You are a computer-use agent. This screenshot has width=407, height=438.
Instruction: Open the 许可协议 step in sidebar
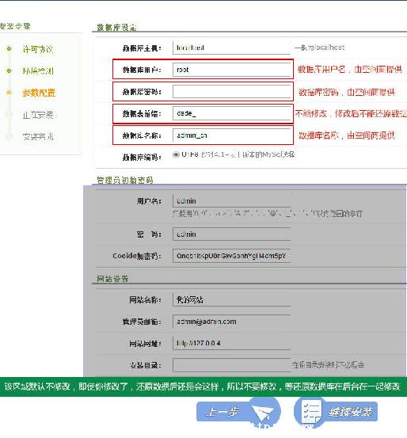tap(38, 49)
